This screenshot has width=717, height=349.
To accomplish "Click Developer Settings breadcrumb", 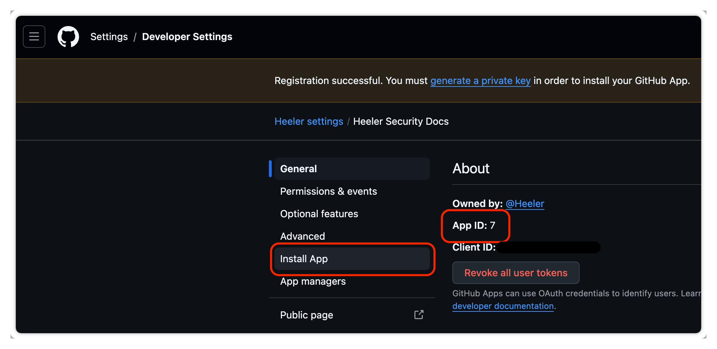I will coord(187,37).
